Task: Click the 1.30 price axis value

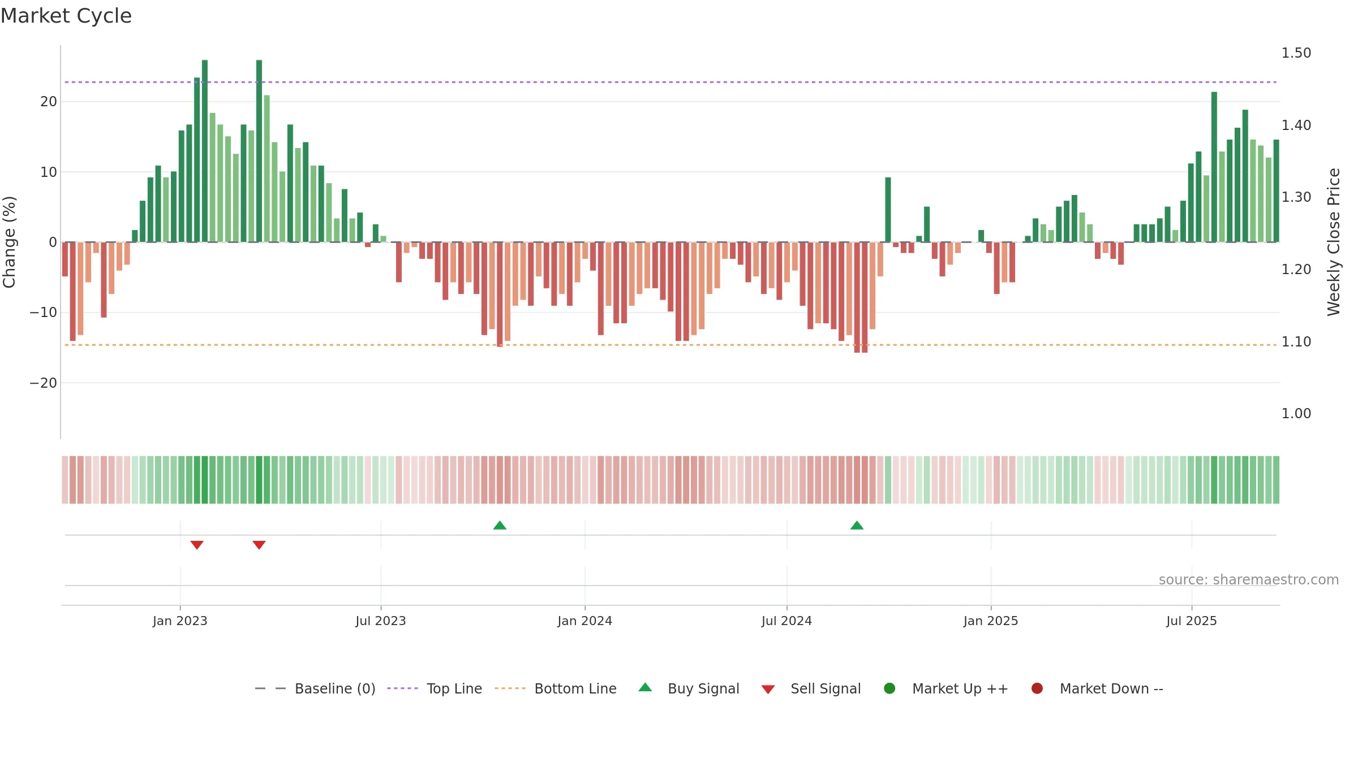Action: coord(1296,197)
